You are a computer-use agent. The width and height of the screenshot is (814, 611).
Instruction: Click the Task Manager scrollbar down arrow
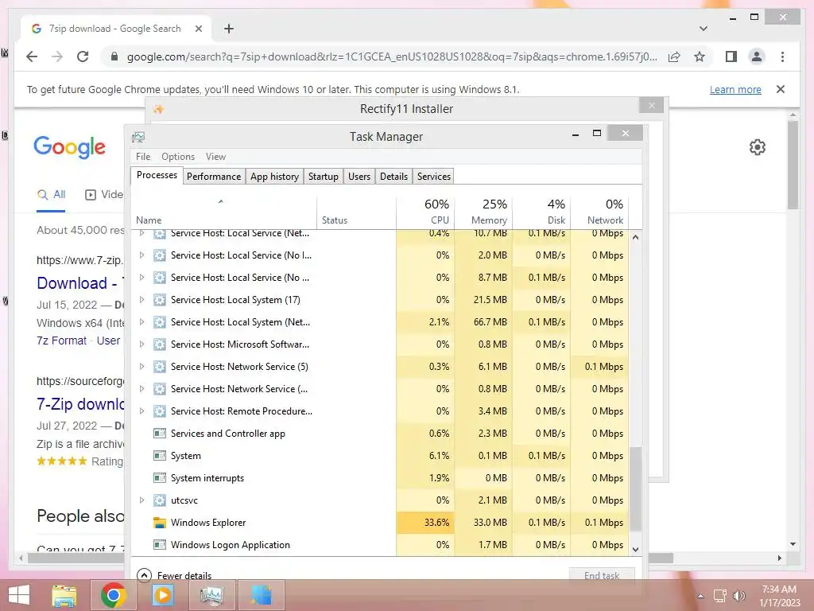tap(635, 549)
